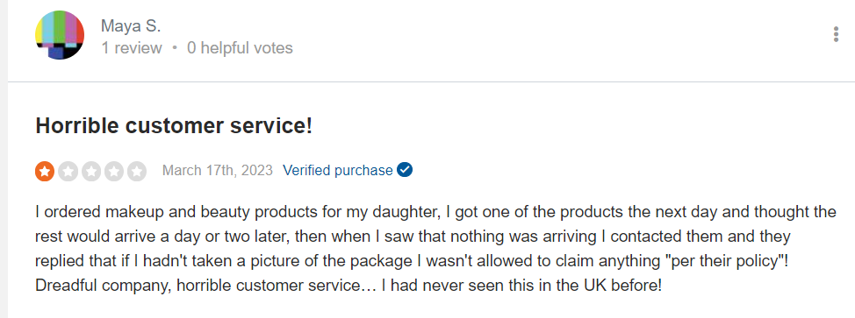
Task: Click the "Horrible customer service!" review title
Action: (174, 126)
